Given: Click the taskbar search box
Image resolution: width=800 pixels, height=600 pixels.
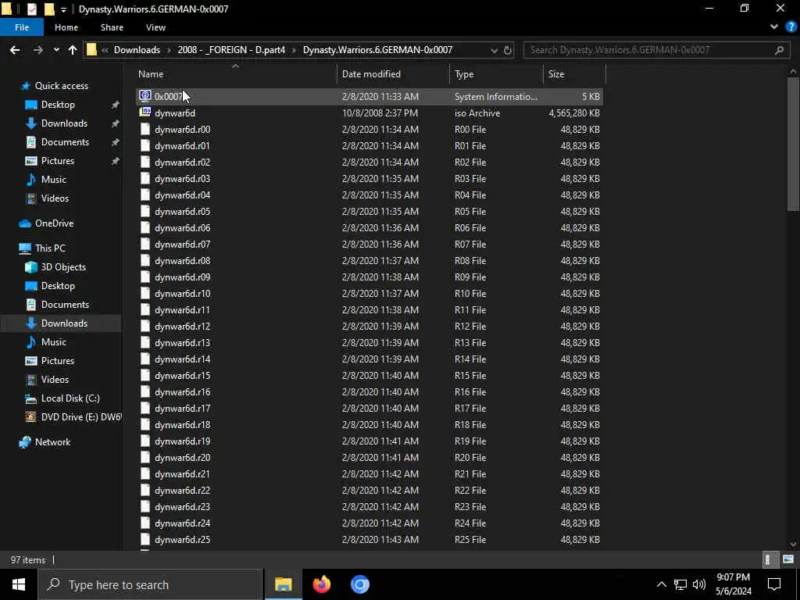Looking at the screenshot, I should coord(150,584).
